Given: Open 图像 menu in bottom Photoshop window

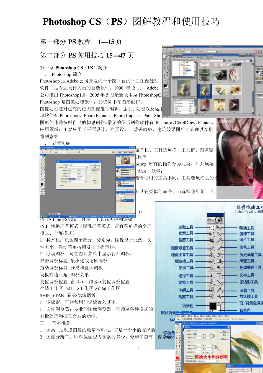Looking at the screenshot, I should tap(190, 316).
